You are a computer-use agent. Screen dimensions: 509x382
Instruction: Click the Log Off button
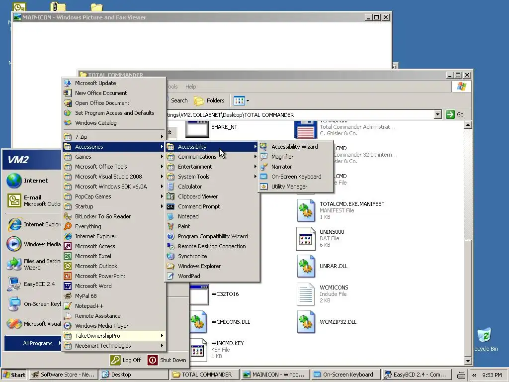pos(126,360)
